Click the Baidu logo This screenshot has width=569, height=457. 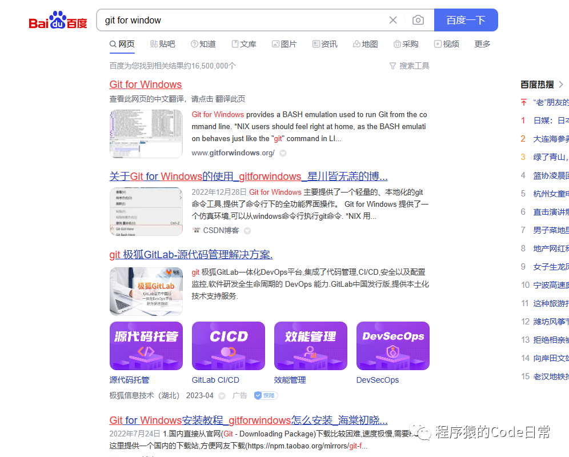pyautogui.click(x=58, y=21)
